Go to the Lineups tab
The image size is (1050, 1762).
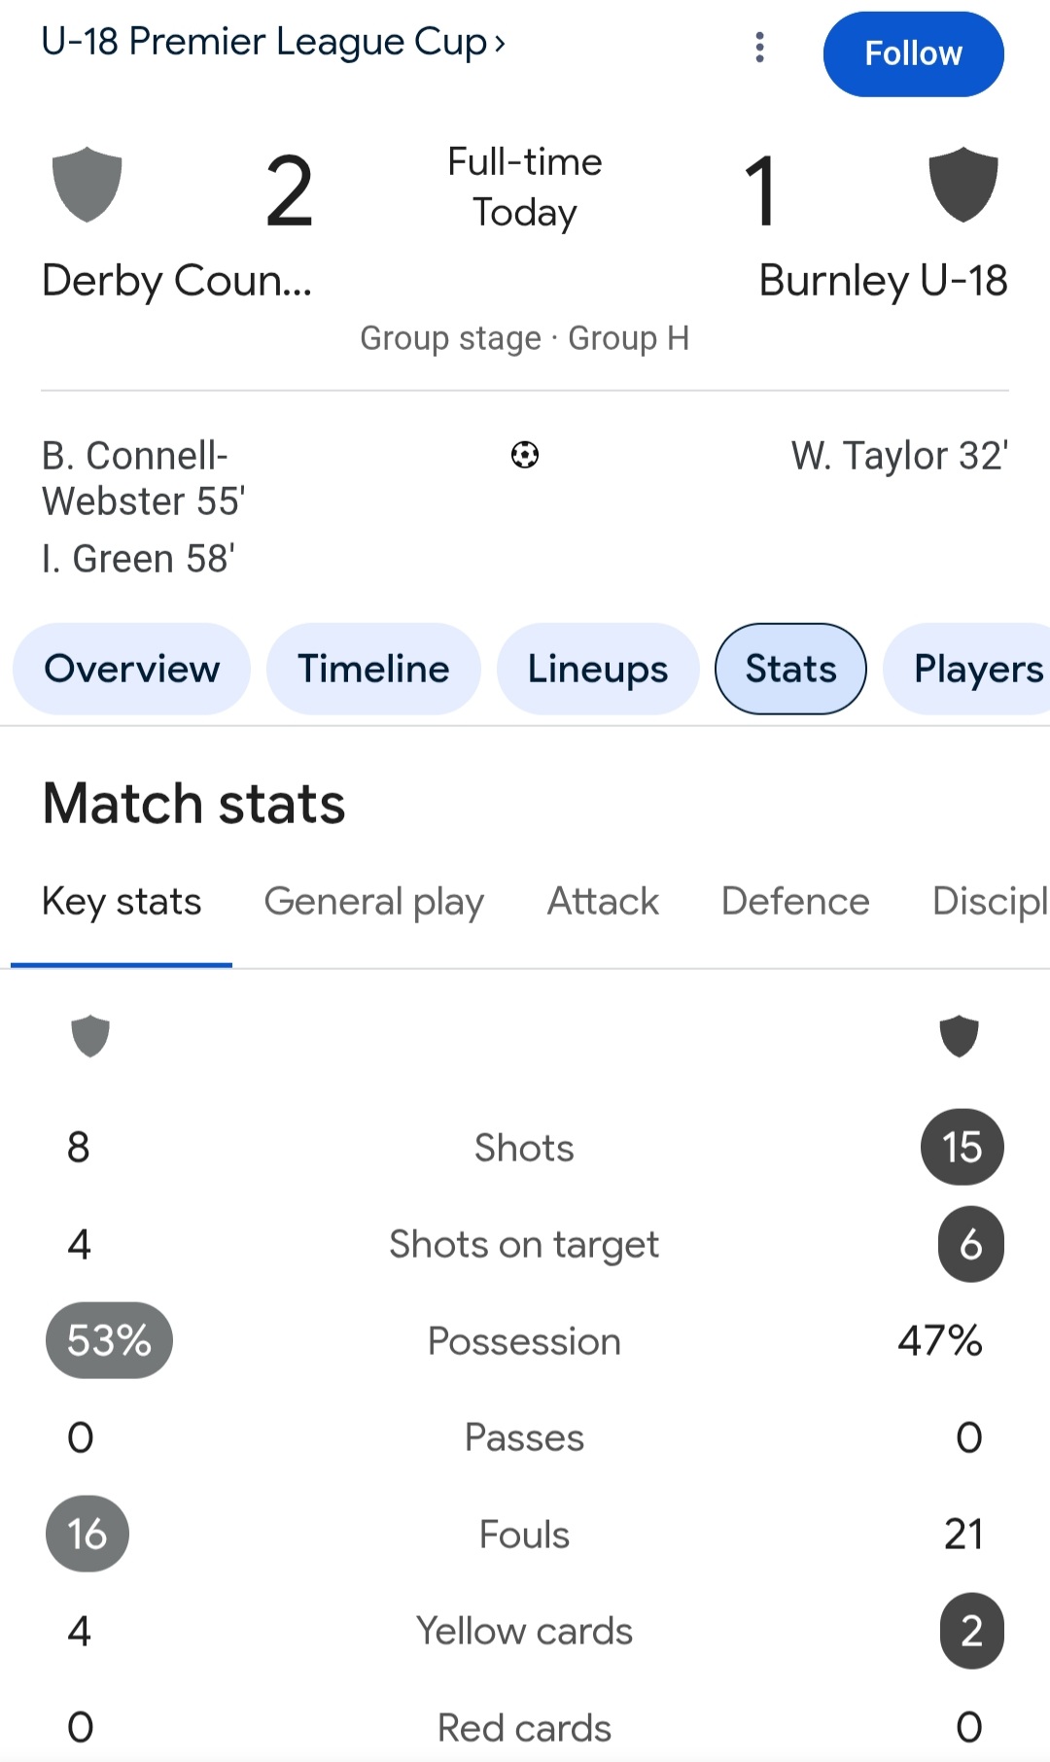click(598, 669)
